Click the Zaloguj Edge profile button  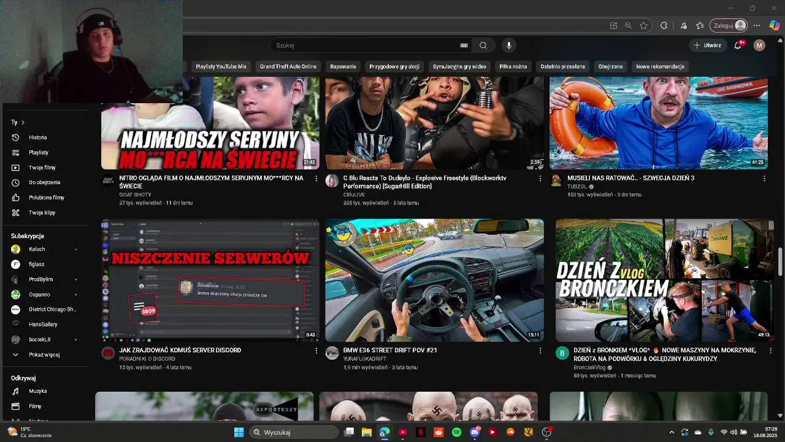(729, 25)
